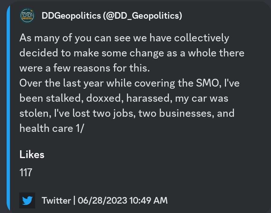Click the word 'stolen' in the tweet

pyautogui.click(x=35, y=113)
